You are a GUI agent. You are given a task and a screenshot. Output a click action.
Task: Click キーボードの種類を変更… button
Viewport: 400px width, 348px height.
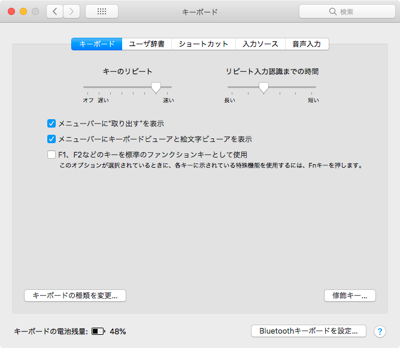[75, 295]
